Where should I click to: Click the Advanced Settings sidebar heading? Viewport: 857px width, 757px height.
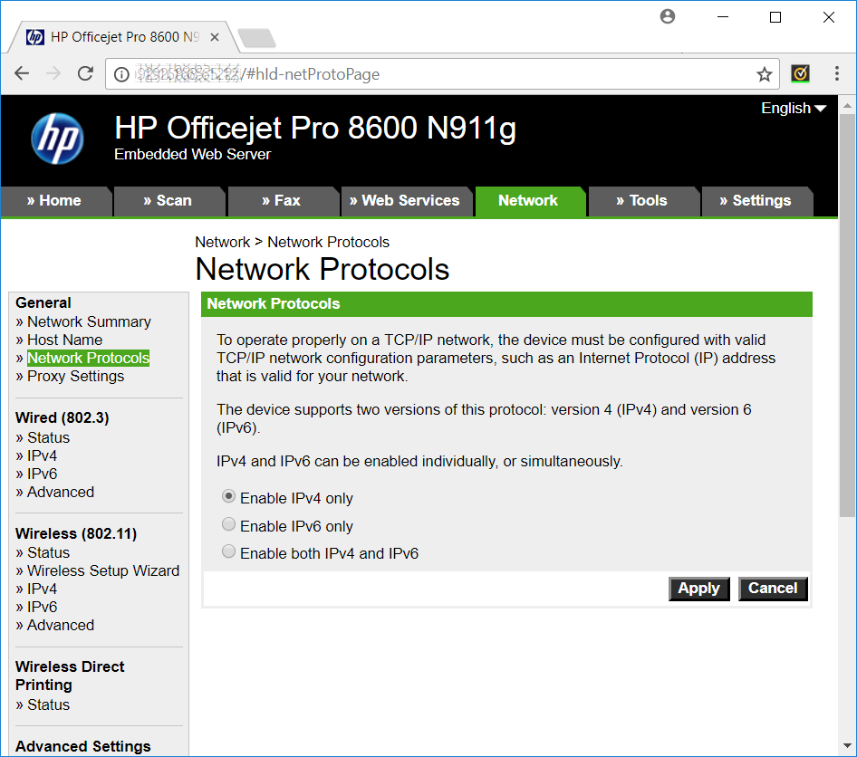click(x=83, y=746)
